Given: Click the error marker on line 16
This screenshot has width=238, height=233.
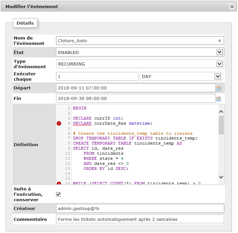Looking at the screenshot, I should pos(59,183).
